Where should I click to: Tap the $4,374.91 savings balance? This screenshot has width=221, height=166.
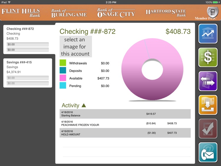pyautogui.click(x=14, y=72)
